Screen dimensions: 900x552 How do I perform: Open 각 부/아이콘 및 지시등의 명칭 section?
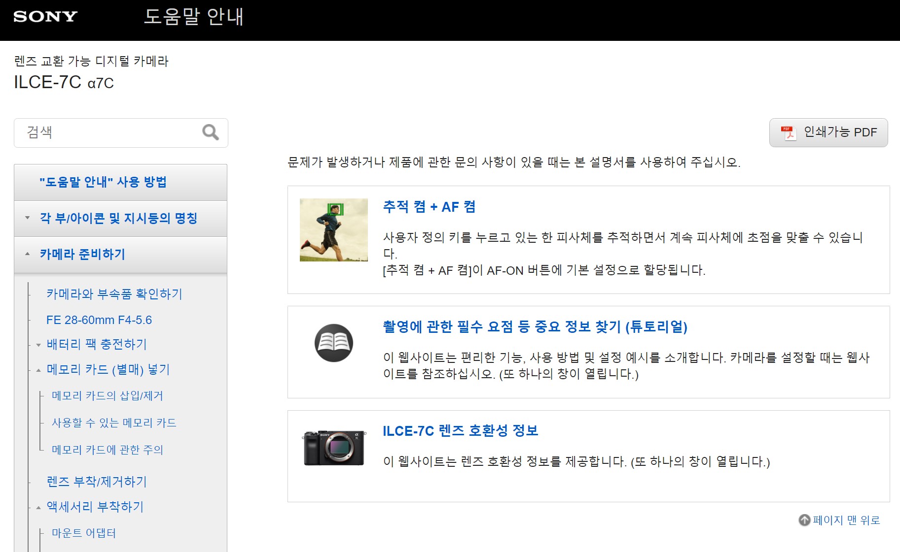(121, 218)
